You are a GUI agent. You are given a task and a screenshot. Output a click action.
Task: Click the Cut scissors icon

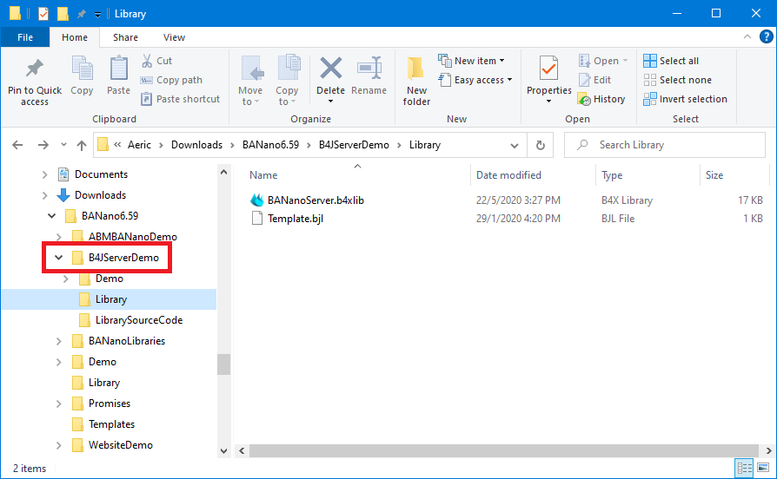coord(147,61)
